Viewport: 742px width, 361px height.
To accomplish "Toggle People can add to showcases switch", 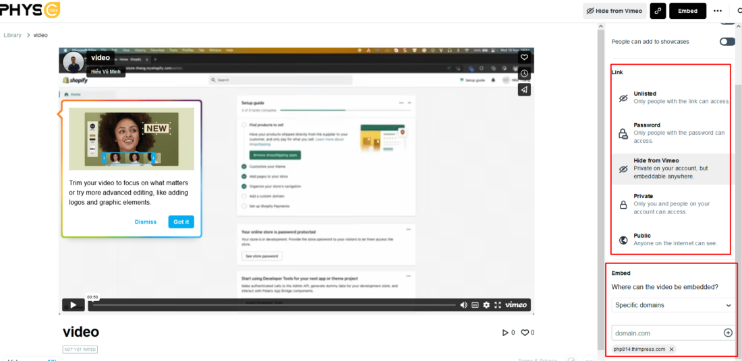I will click(x=727, y=42).
